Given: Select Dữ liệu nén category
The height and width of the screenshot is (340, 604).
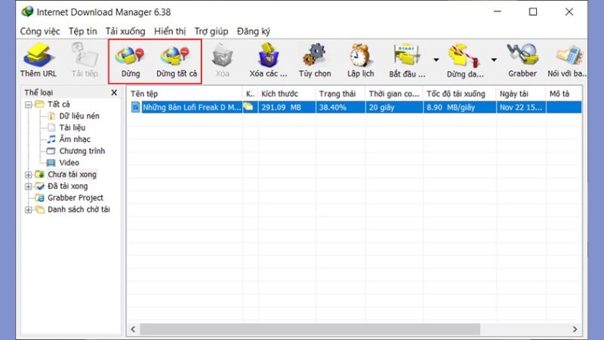Looking at the screenshot, I should coord(79,116).
